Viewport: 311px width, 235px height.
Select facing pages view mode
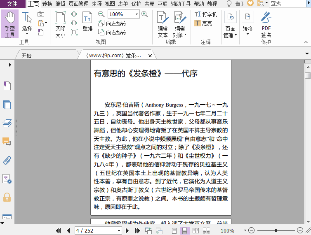click(196, 230)
